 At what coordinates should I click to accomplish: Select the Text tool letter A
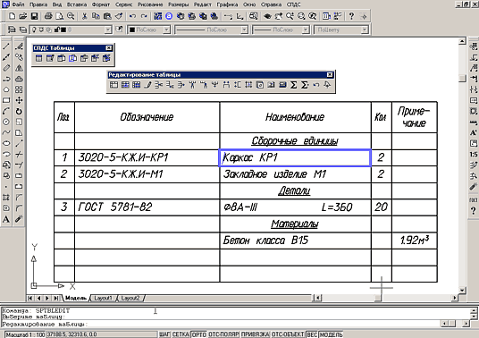click(6, 219)
